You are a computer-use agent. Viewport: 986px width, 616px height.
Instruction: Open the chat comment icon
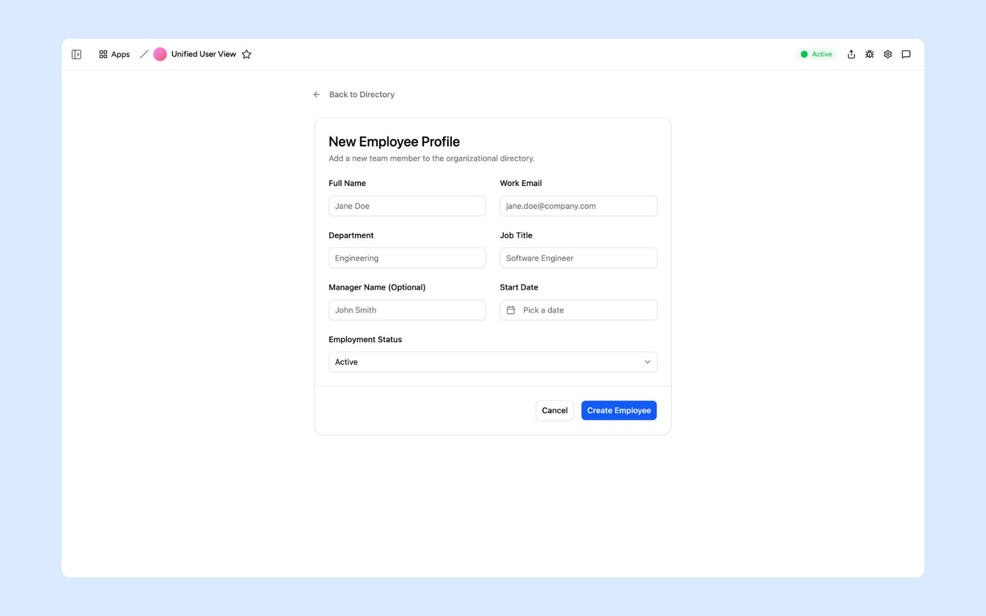click(906, 54)
